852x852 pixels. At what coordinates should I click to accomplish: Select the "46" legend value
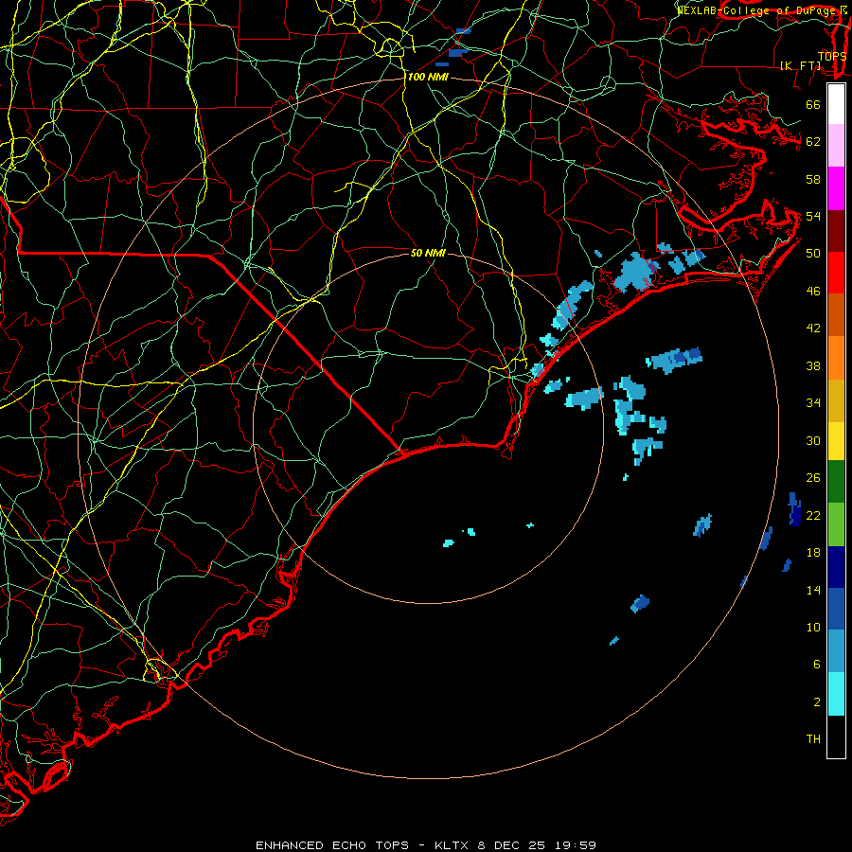[813, 292]
